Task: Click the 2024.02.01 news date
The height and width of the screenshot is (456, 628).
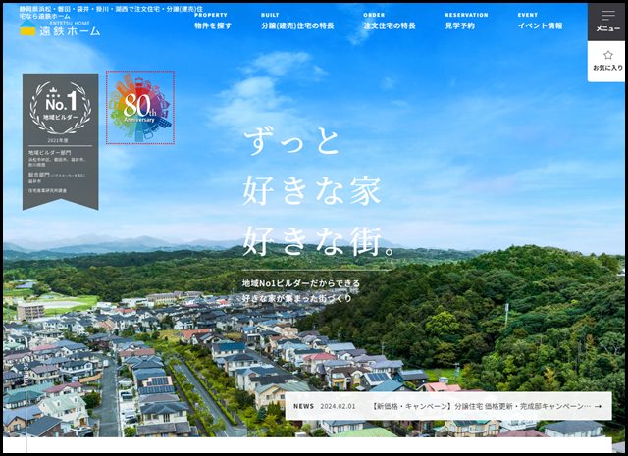Action: click(338, 406)
